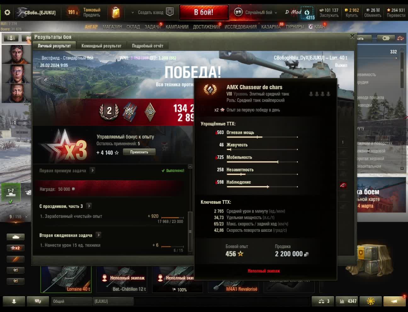Click the contacts button in the bottom bar
This screenshot has width=408, height=312.
(x=14, y=301)
